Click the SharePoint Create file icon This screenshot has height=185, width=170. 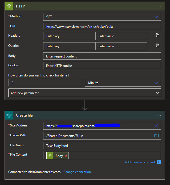[9, 115]
